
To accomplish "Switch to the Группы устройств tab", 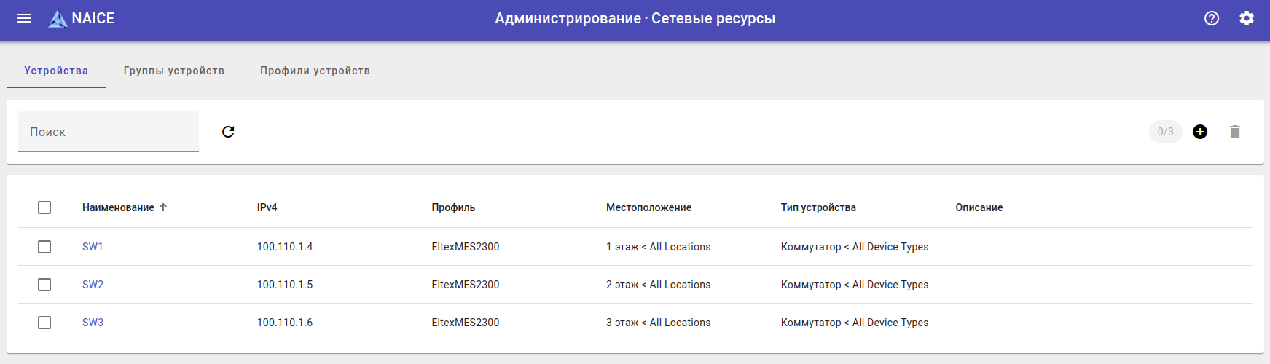I will pos(174,71).
